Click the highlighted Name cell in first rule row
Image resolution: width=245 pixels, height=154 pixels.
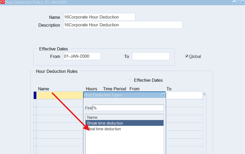click(x=60, y=95)
